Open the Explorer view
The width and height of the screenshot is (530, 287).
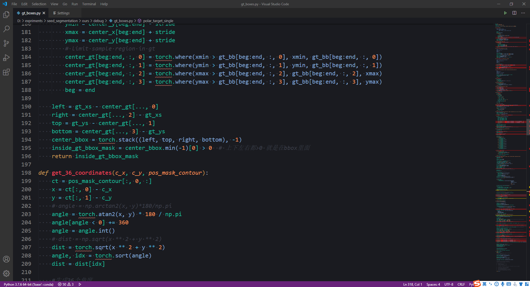click(x=6, y=15)
